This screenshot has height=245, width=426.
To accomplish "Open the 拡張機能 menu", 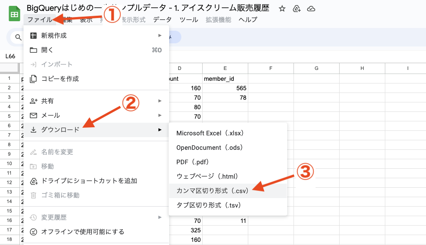I will (218, 19).
